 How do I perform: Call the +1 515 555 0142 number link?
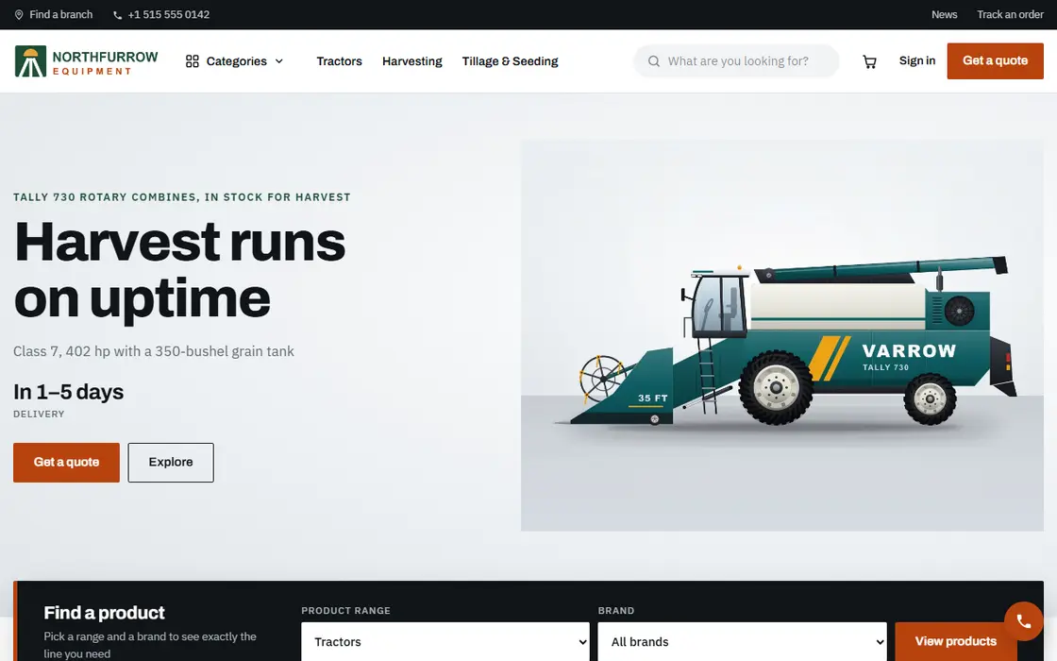169,15
